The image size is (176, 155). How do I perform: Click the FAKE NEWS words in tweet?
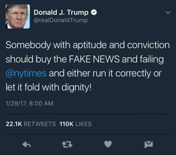point(94,59)
